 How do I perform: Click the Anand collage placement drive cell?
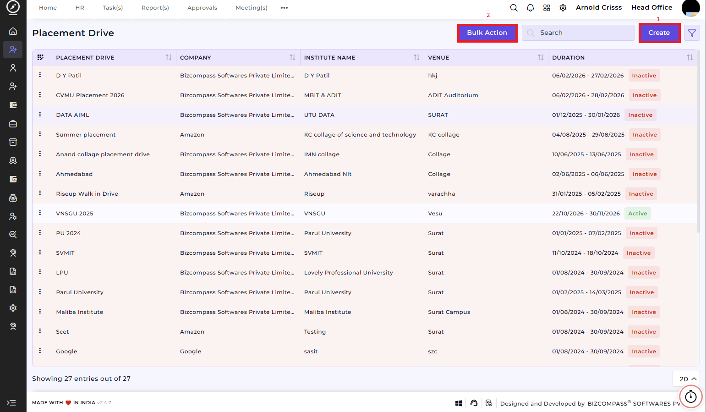point(103,154)
